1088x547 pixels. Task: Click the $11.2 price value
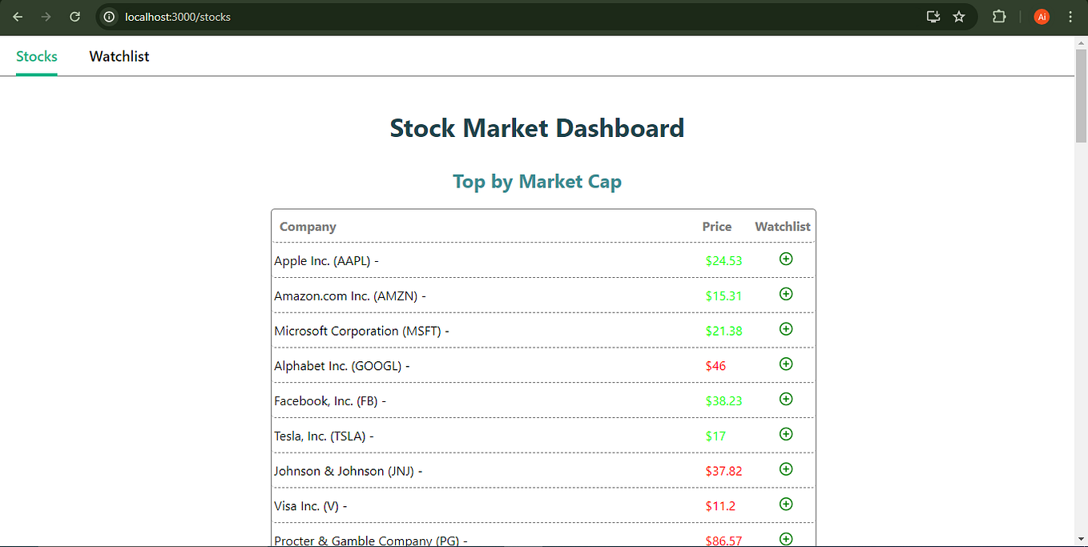pos(721,506)
